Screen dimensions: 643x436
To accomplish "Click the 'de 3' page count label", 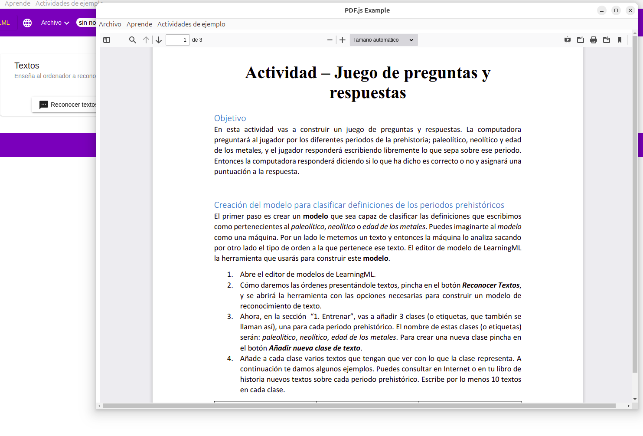I will pyautogui.click(x=197, y=40).
